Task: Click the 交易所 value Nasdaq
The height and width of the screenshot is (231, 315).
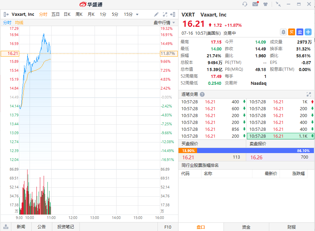Action: [x=259, y=83]
